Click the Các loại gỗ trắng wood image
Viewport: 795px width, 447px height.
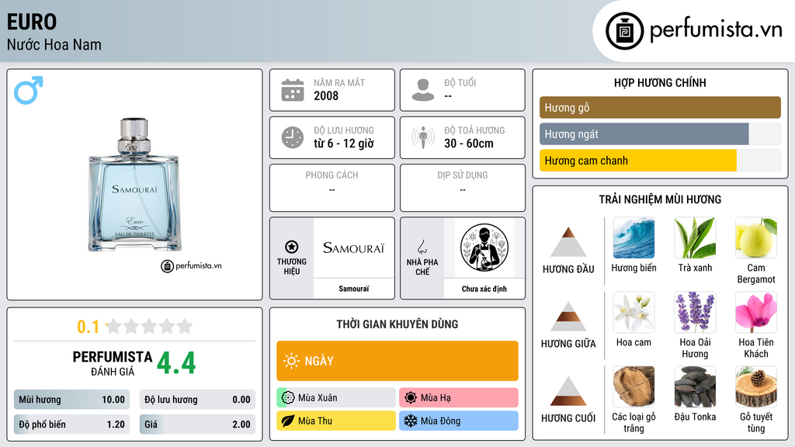(x=634, y=387)
